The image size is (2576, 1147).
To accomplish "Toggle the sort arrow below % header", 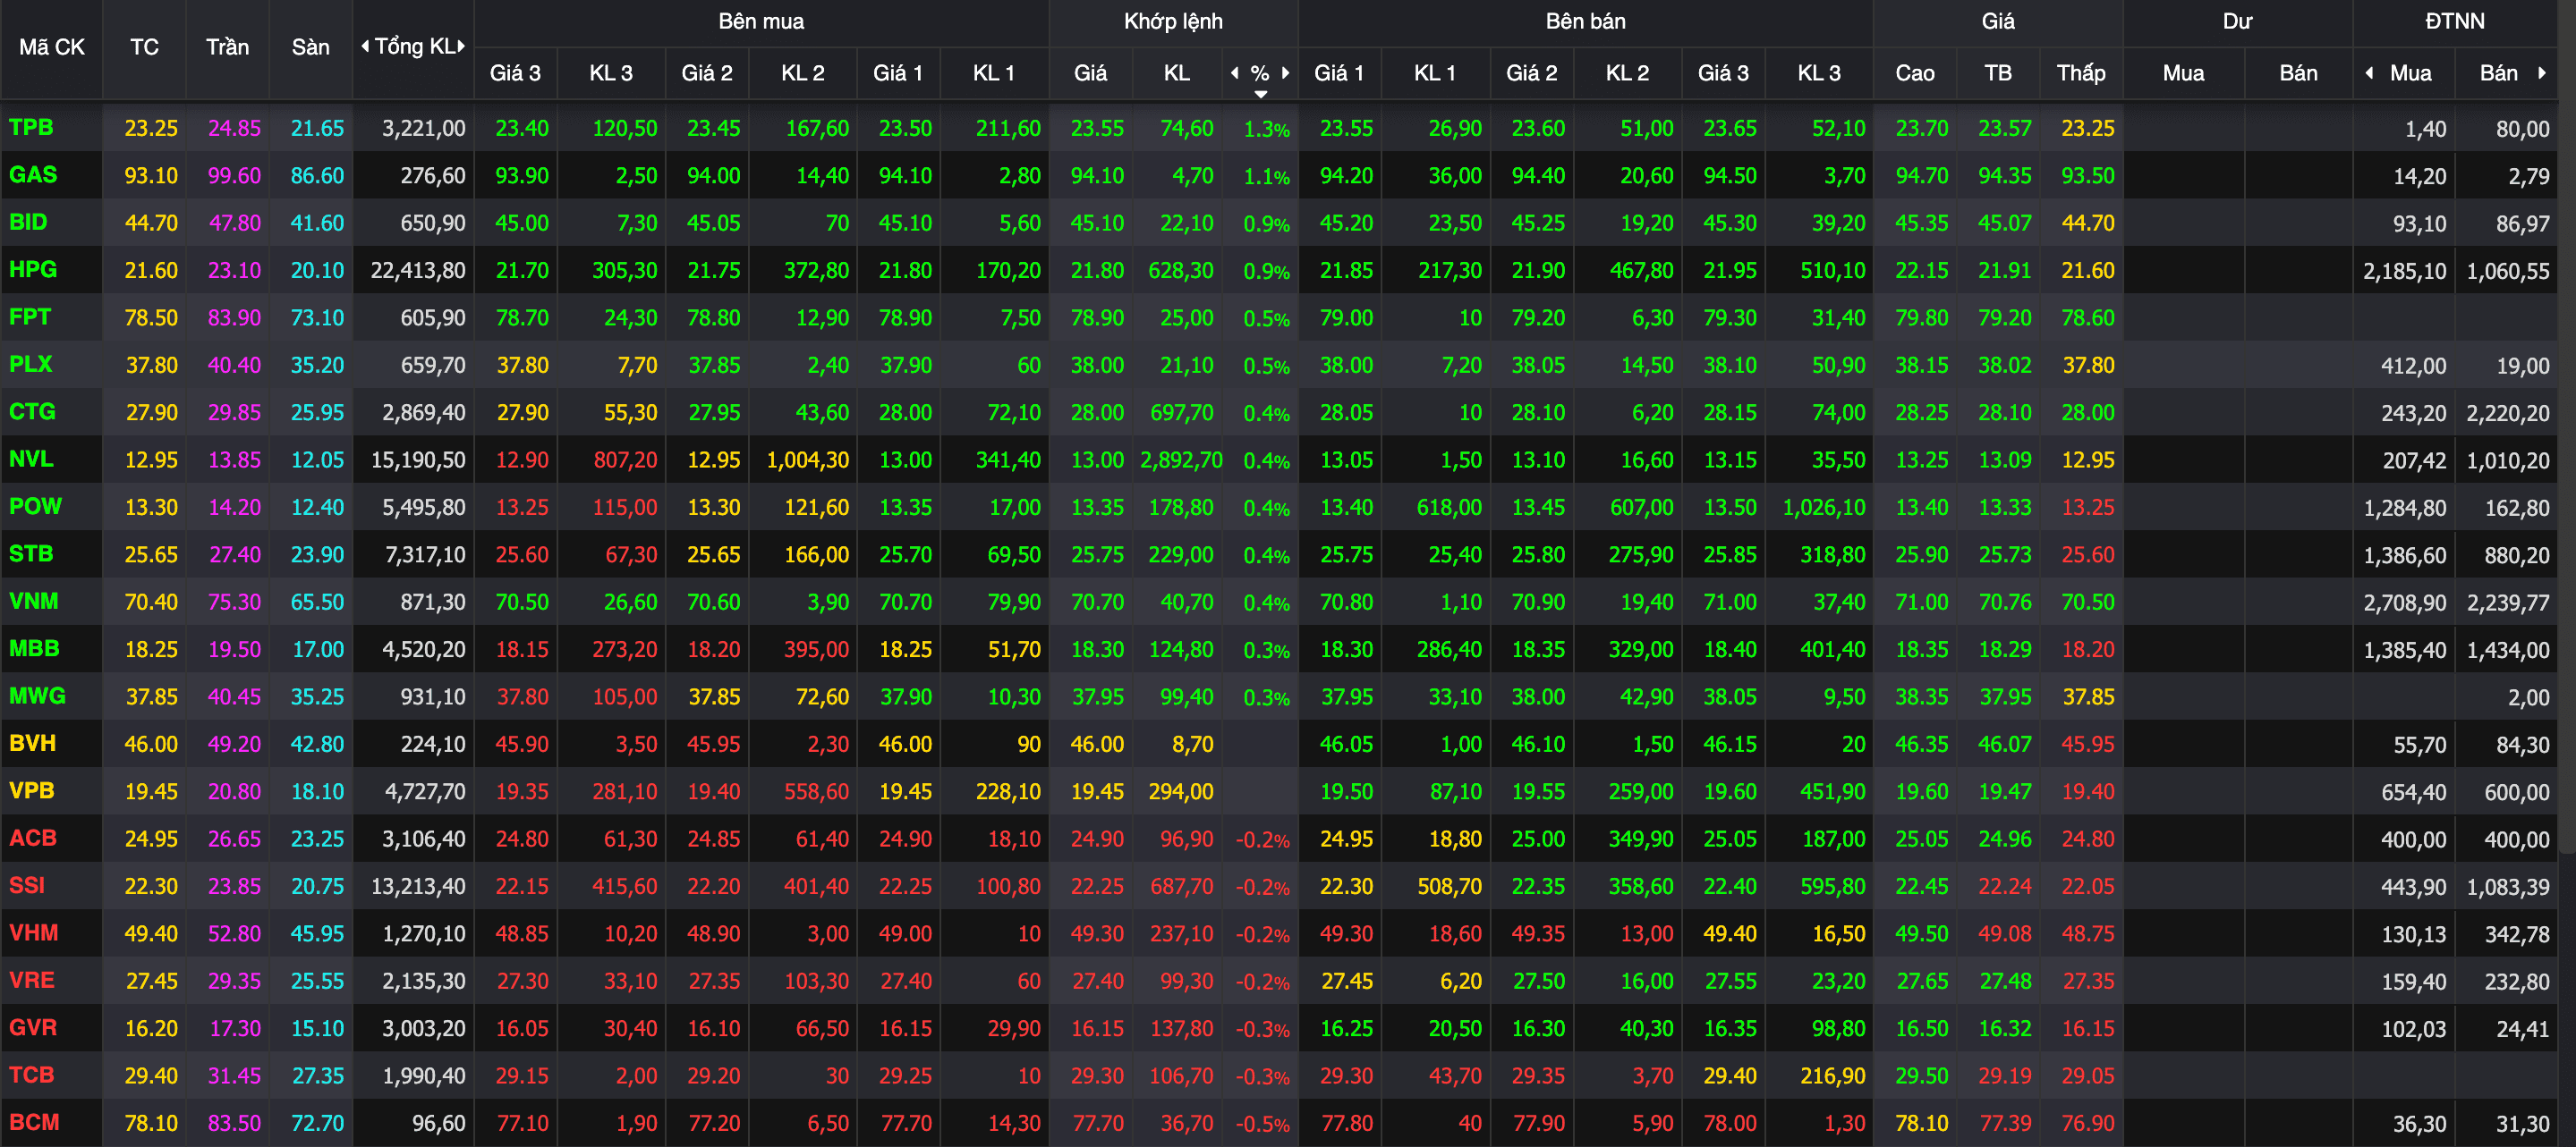I will [x=1261, y=94].
